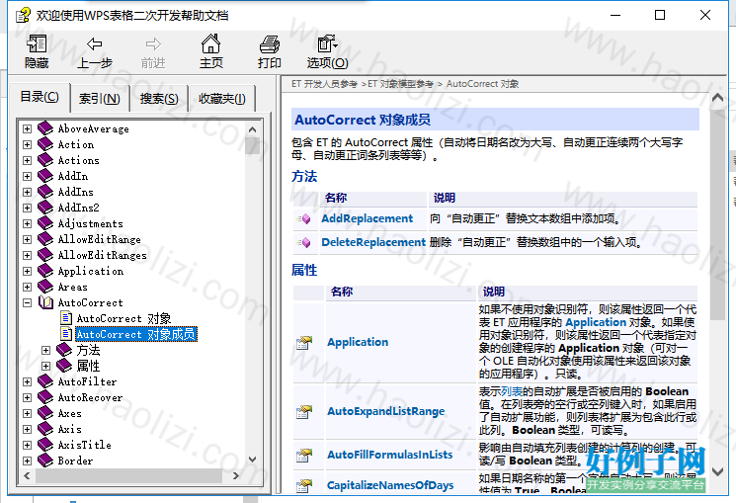Open the CapitalizeNamesOfDays link

pos(390,485)
